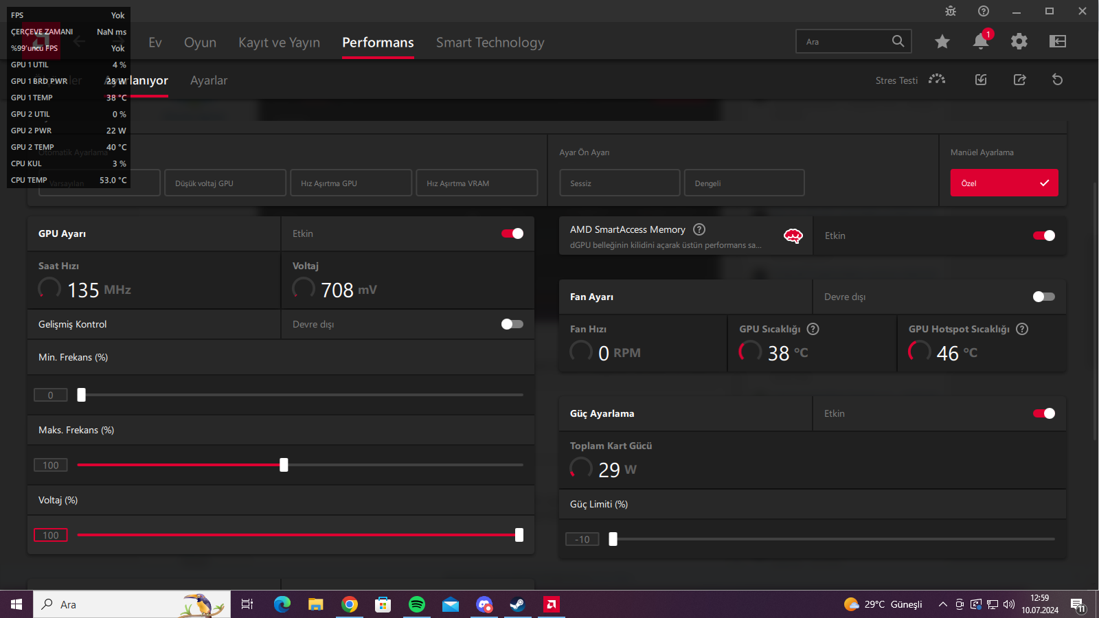Open the bug report tool icon
This screenshot has width=1099, height=618.
pos(951,11)
